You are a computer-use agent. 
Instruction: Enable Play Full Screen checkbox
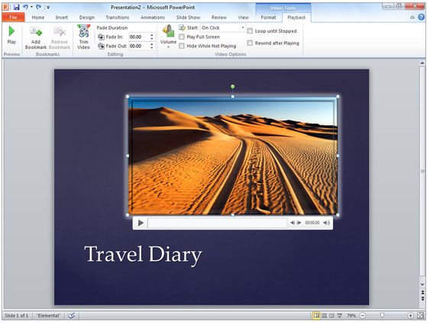coord(182,37)
